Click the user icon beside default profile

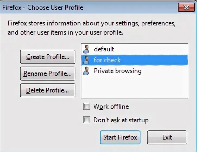tap(86, 49)
